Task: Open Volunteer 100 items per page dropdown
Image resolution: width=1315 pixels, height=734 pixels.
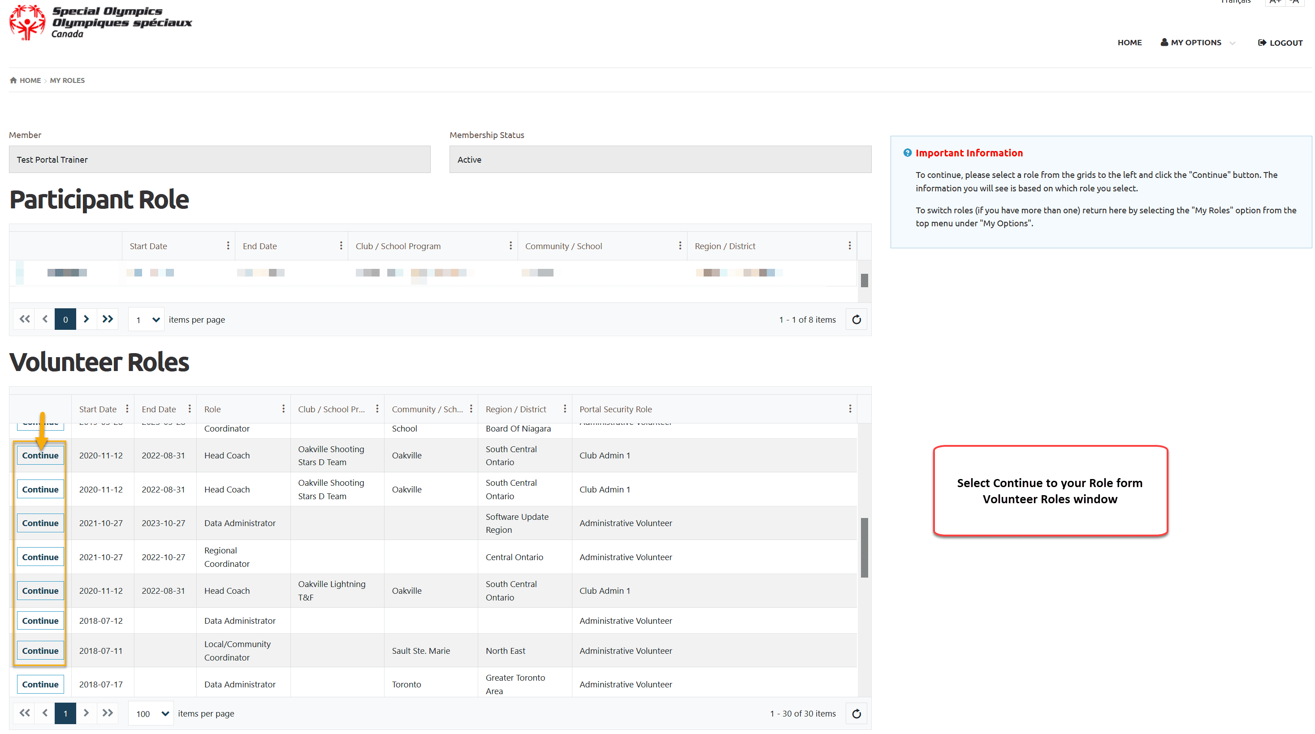Action: [x=151, y=713]
